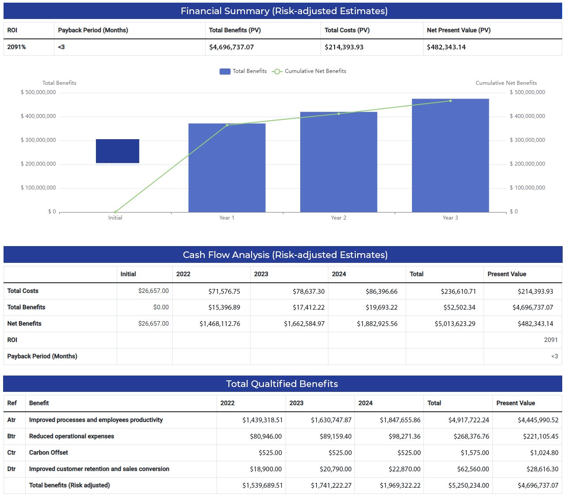The height and width of the screenshot is (501, 564).
Task: Select the Net Benefits total $5,013,623.29
Action: 455,324
